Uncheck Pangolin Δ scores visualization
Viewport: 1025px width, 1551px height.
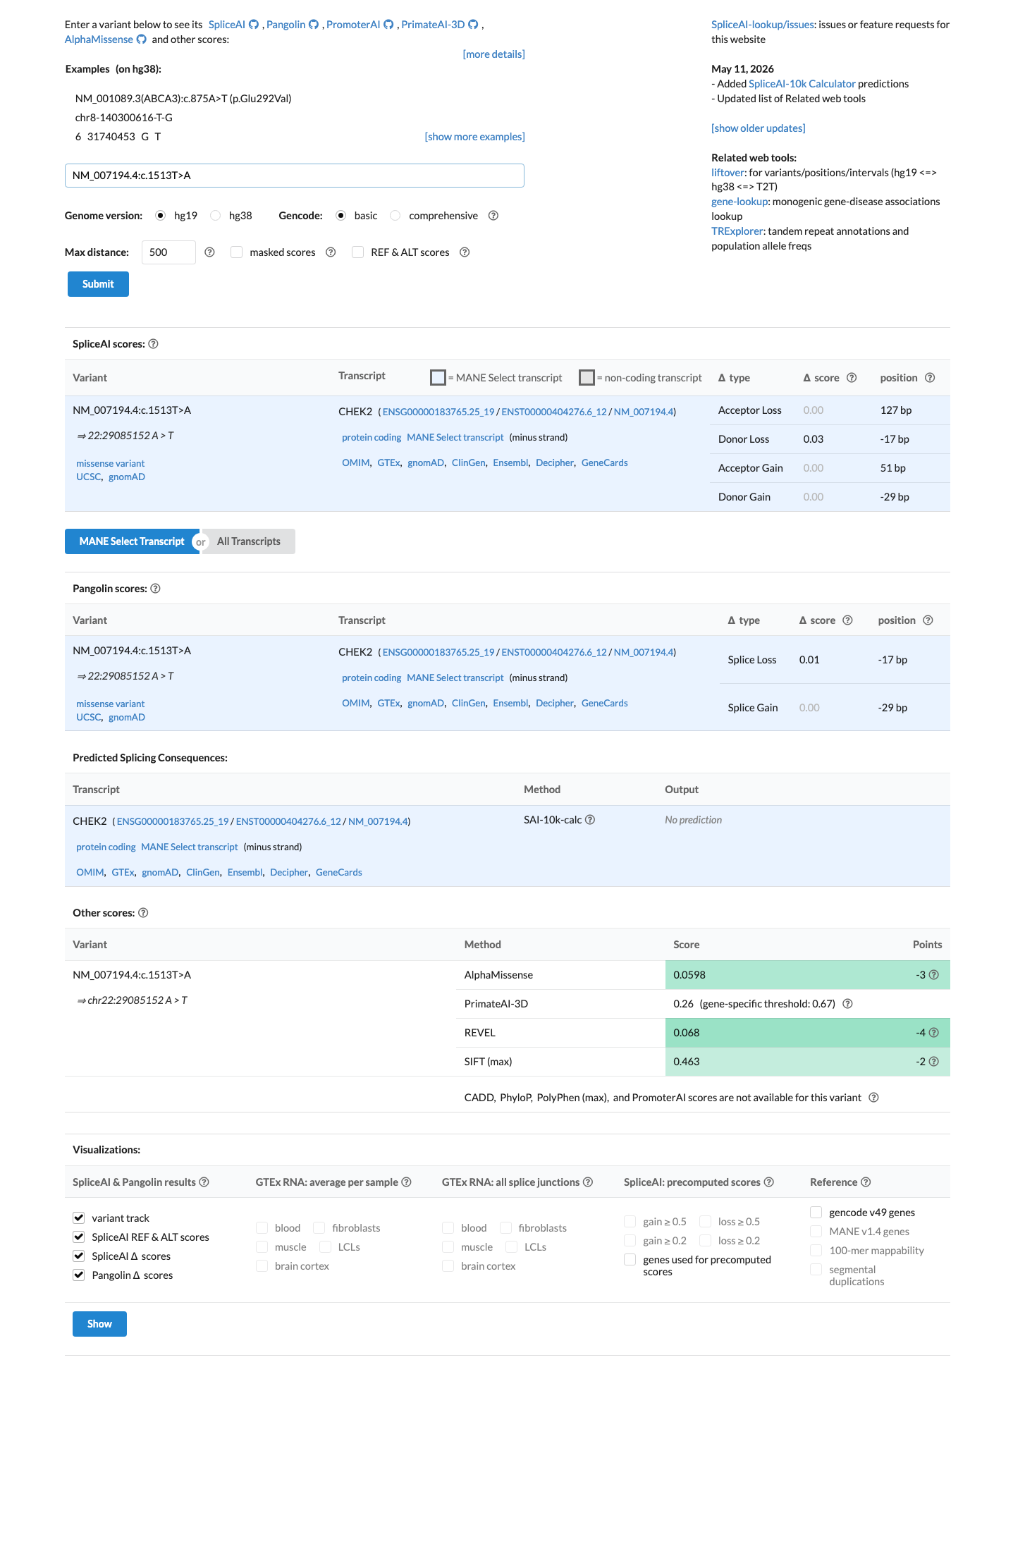tap(79, 1275)
